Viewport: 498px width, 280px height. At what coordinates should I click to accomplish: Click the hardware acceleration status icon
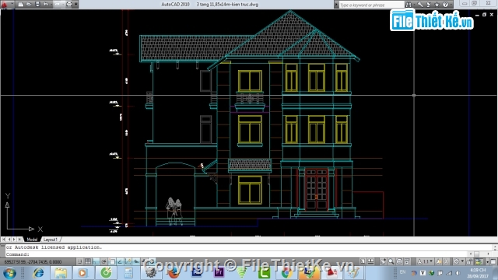click(479, 261)
